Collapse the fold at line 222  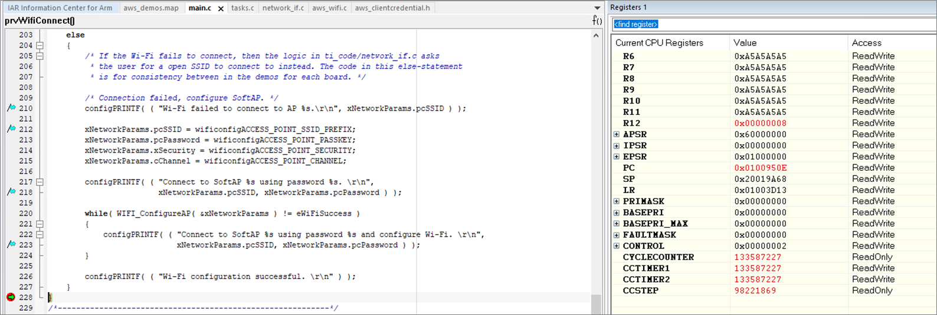point(40,234)
